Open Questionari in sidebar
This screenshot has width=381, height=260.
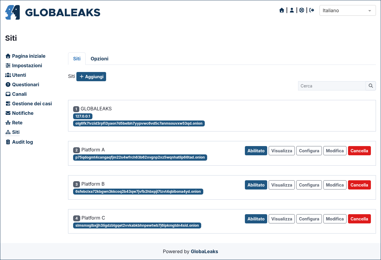(22, 84)
